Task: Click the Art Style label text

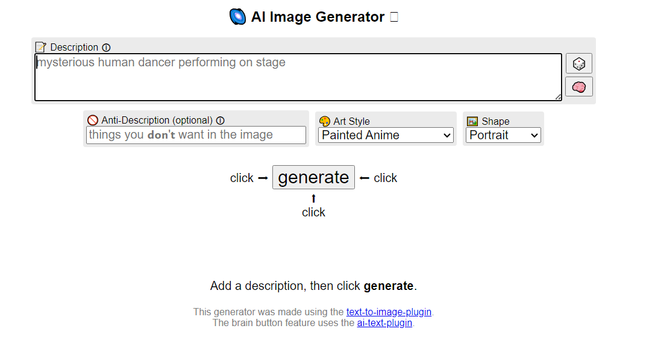Action: click(351, 121)
